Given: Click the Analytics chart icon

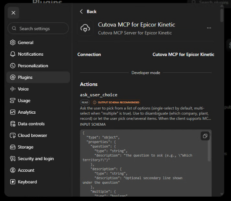Looking at the screenshot, I should pos(13,112).
